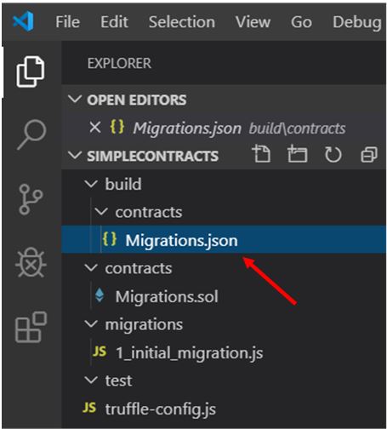Close Migrations.json in Open Editors
Screen dimensions: 387x429
95,128
